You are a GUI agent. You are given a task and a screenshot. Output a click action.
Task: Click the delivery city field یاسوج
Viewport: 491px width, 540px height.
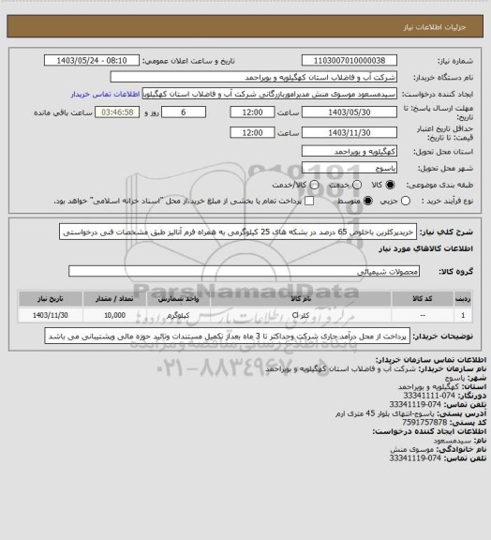[x=350, y=168]
